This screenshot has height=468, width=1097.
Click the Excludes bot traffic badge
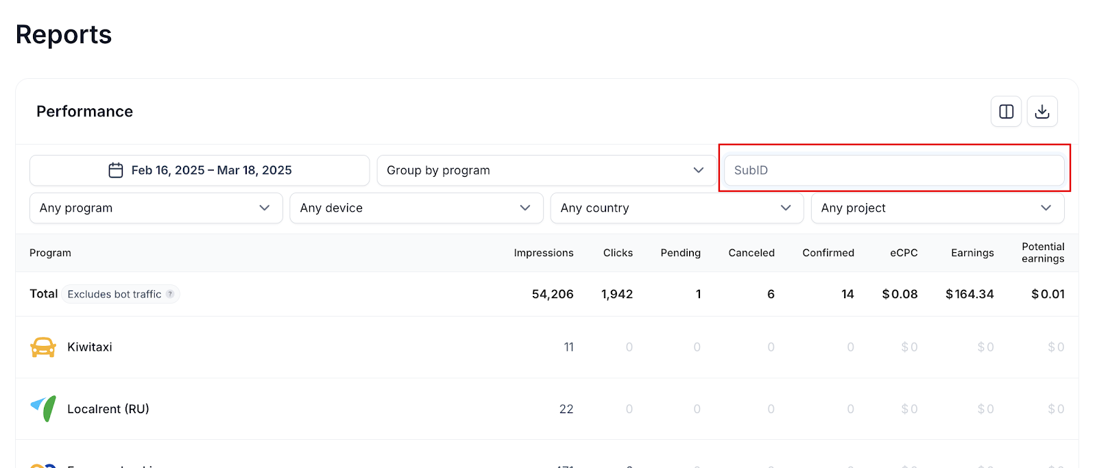tap(121, 294)
